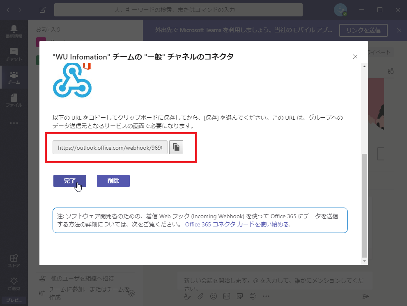Click the dialog scrollbar up arrow
Image resolution: width=407 pixels, height=306 pixels.
pos(364,66)
